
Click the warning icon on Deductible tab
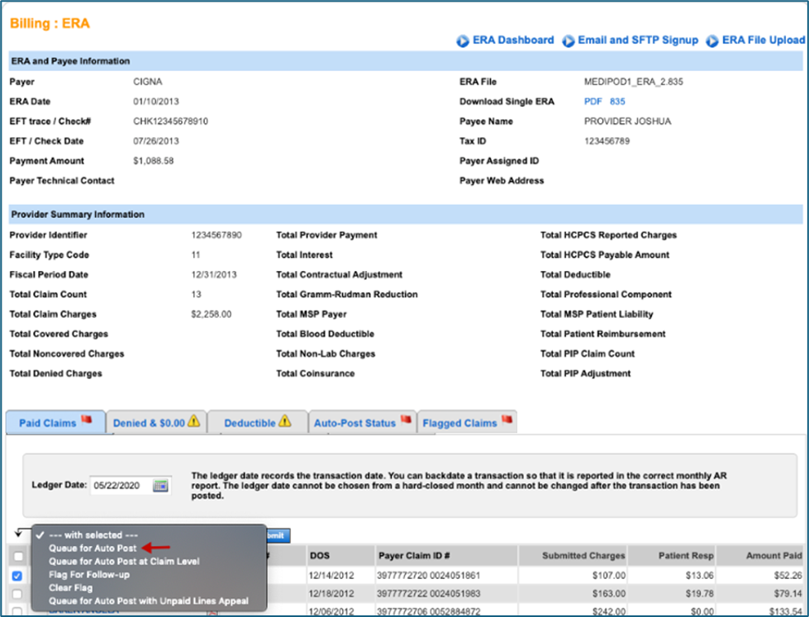[284, 421]
